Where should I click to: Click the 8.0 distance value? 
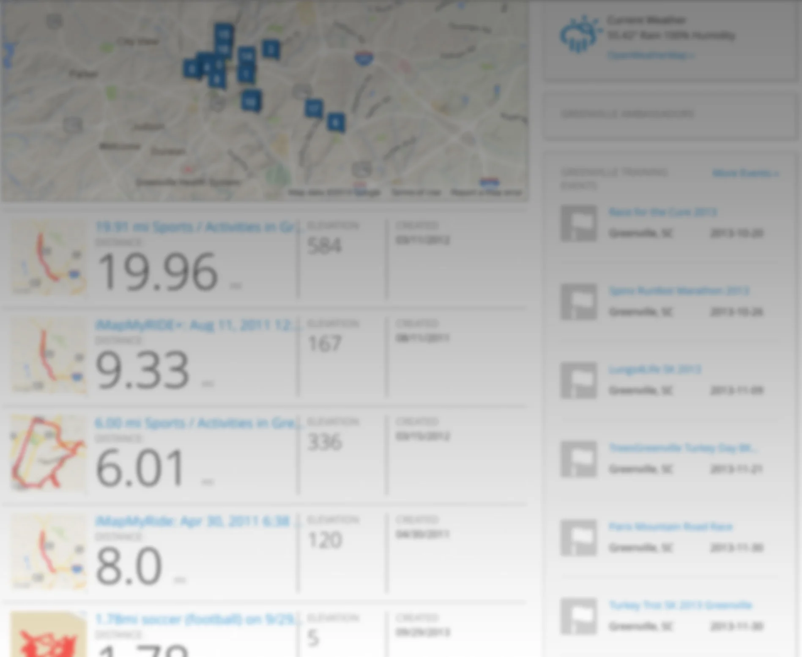[x=129, y=566]
